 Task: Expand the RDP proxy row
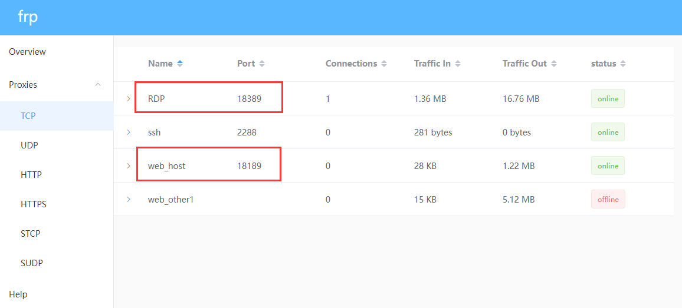click(x=129, y=99)
